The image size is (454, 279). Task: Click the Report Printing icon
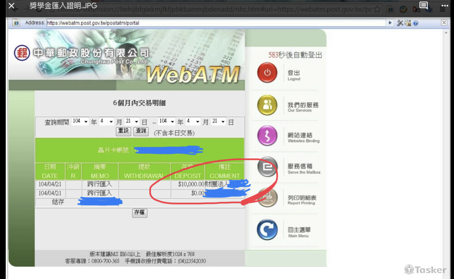[267, 198]
